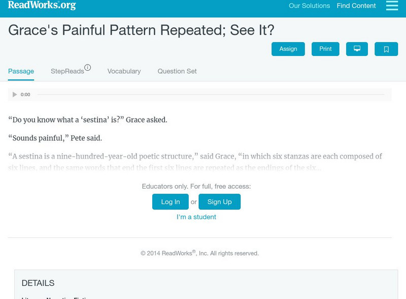Seek along the audio progress bar

click(211, 95)
